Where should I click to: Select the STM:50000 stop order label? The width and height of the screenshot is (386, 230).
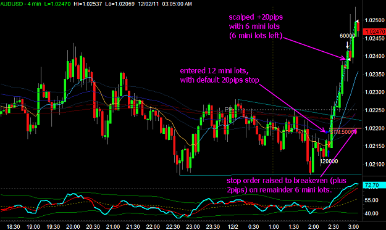point(343,132)
